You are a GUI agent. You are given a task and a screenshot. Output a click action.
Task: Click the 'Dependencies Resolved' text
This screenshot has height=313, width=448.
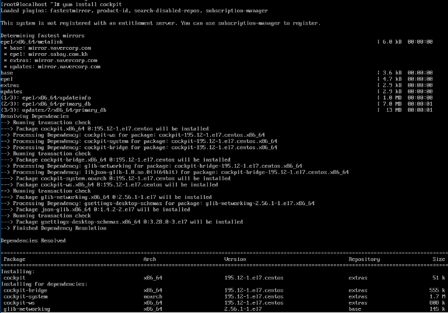(34, 240)
